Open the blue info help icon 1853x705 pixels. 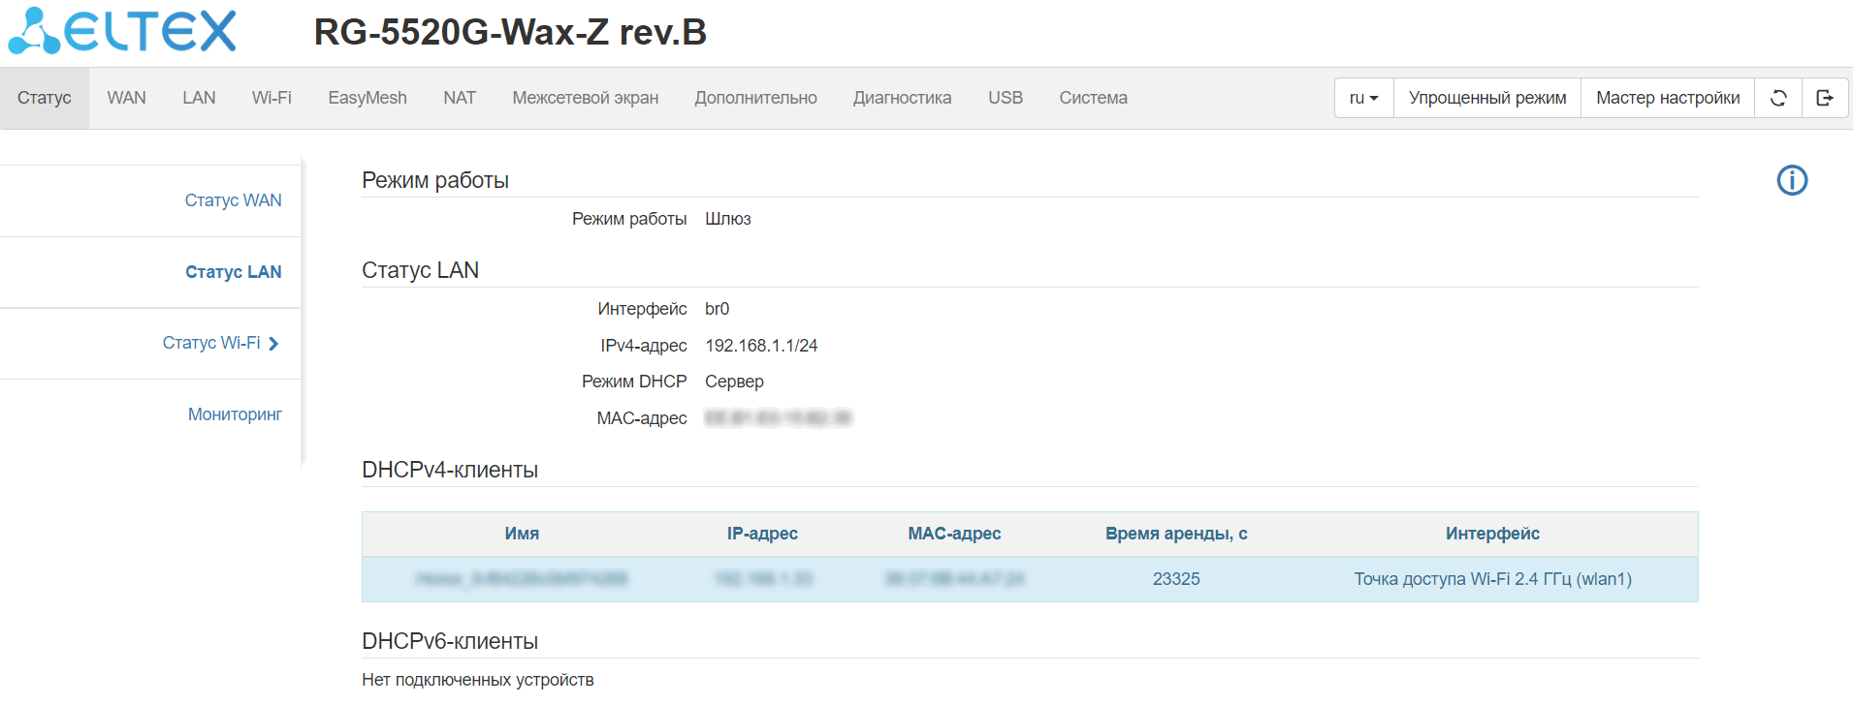click(x=1792, y=180)
